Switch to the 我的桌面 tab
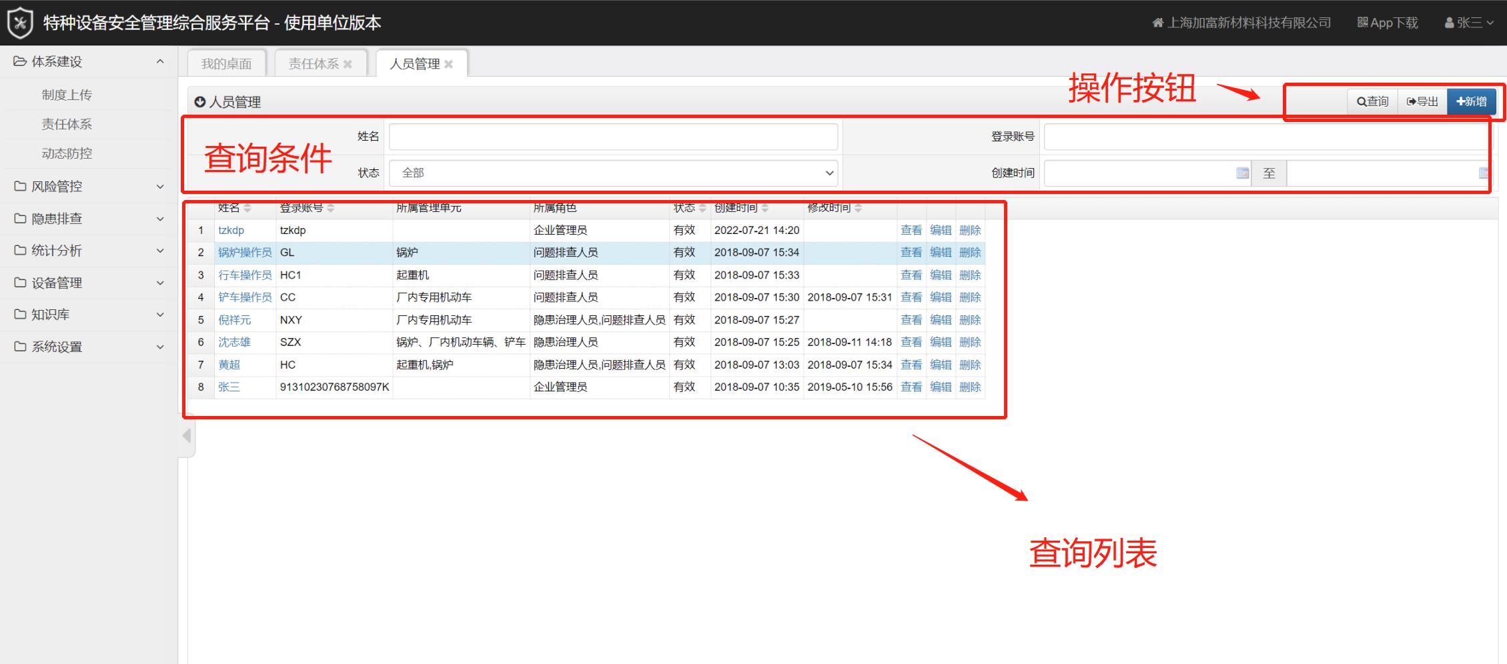The width and height of the screenshot is (1507, 664). [x=226, y=64]
